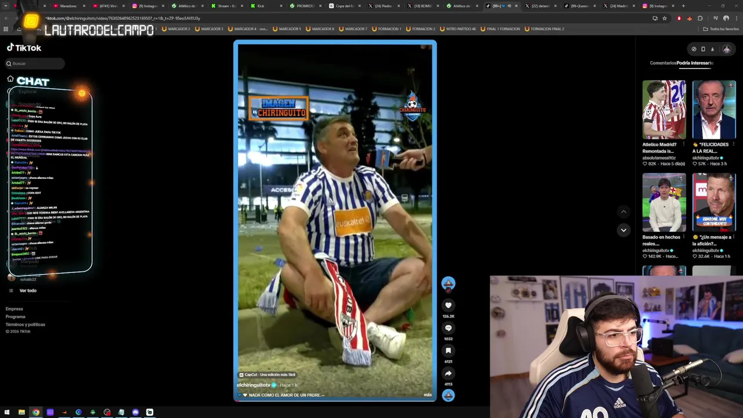Open options for Atletico Madrid video

coord(683,144)
